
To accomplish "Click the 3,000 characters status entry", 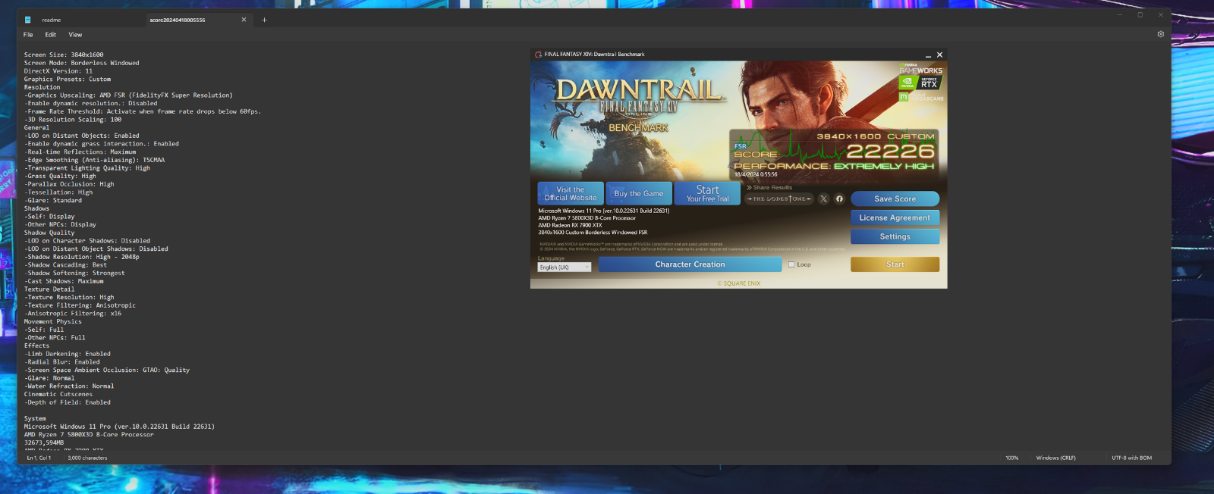I will point(87,458).
